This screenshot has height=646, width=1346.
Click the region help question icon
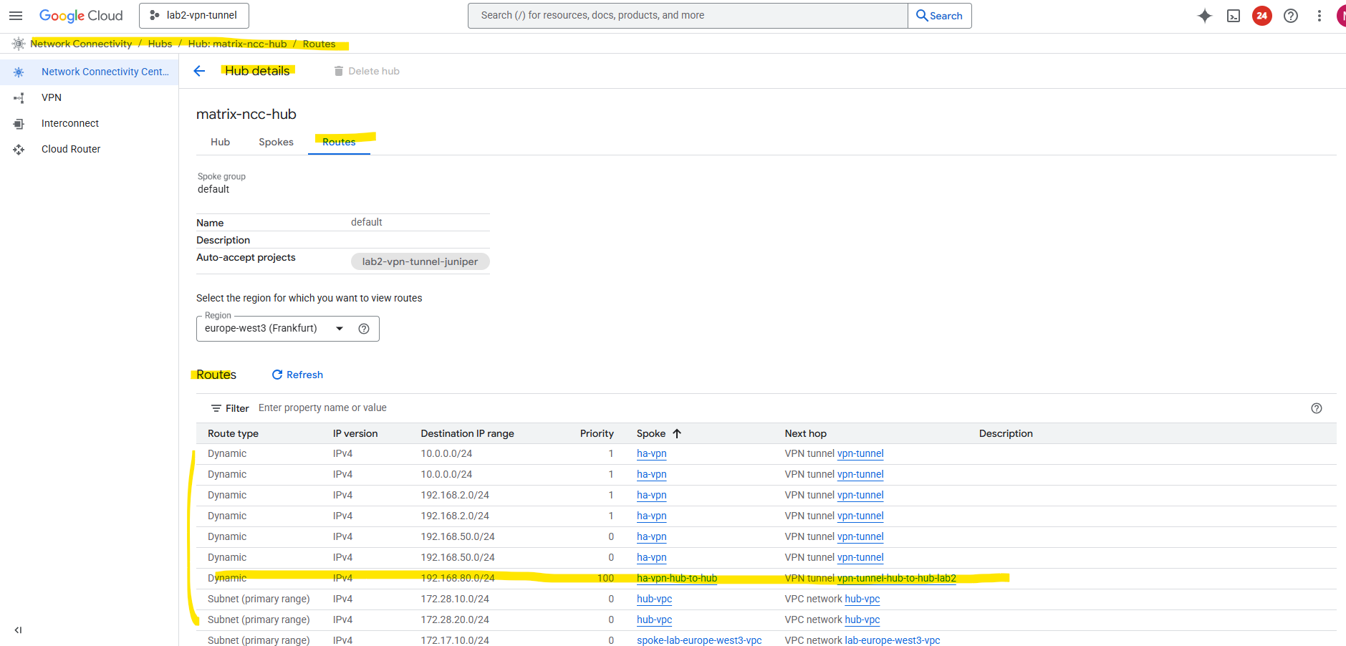[364, 329]
